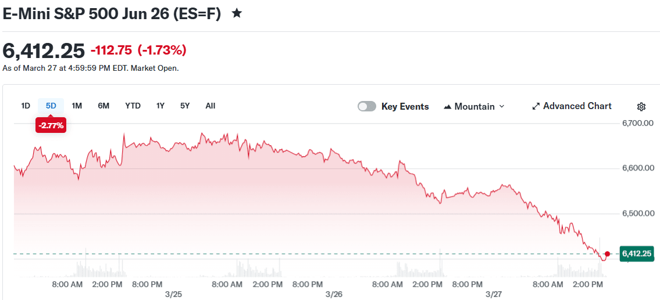Click the green 6,412.25 price label
This screenshot has width=660, height=300.
point(637,254)
